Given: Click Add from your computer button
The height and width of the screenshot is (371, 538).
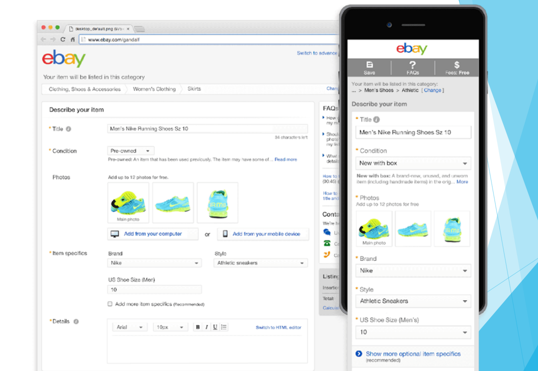Looking at the screenshot, I should 153,234.
